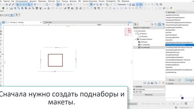194x109 pixels.
Task: Toggle the guide lines ruler button
Action: (18, 5)
